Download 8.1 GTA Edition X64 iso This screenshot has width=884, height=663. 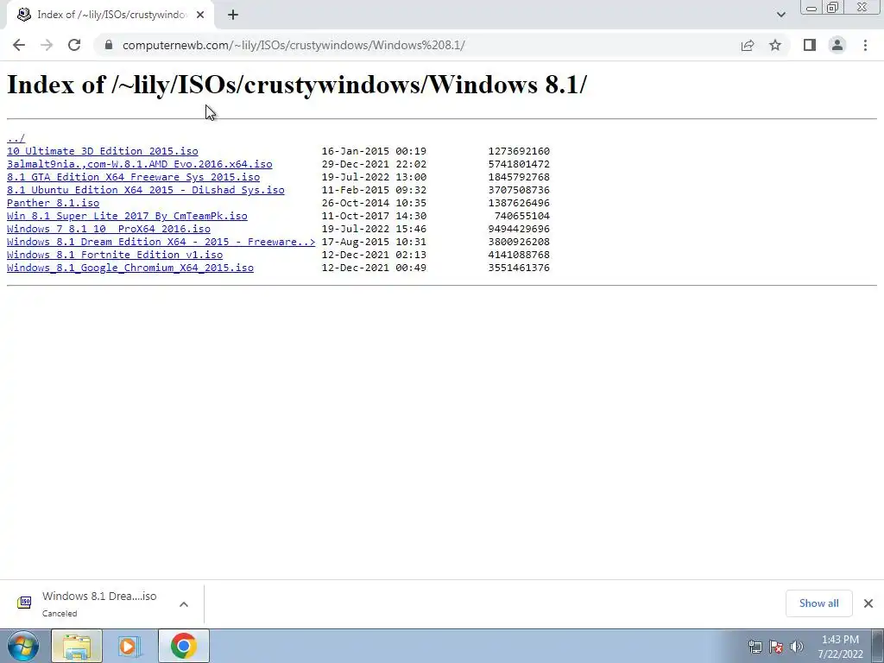(x=133, y=177)
